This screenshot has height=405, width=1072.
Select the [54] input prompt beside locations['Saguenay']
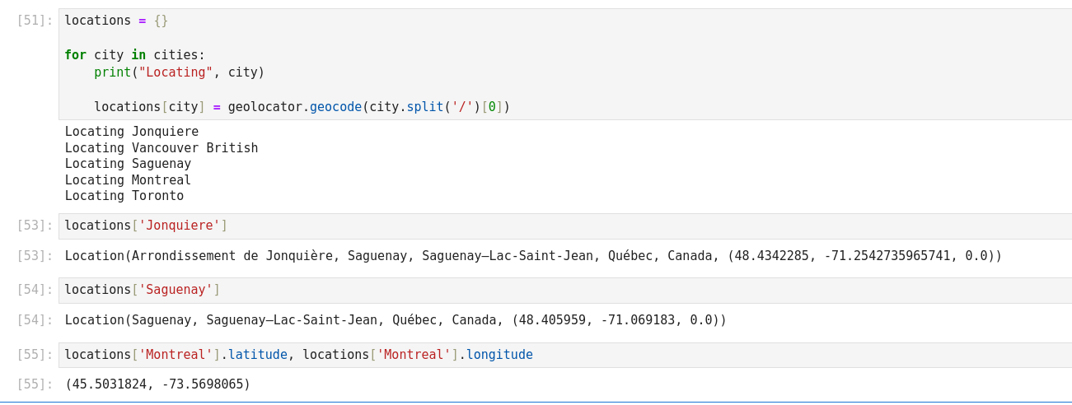point(35,290)
